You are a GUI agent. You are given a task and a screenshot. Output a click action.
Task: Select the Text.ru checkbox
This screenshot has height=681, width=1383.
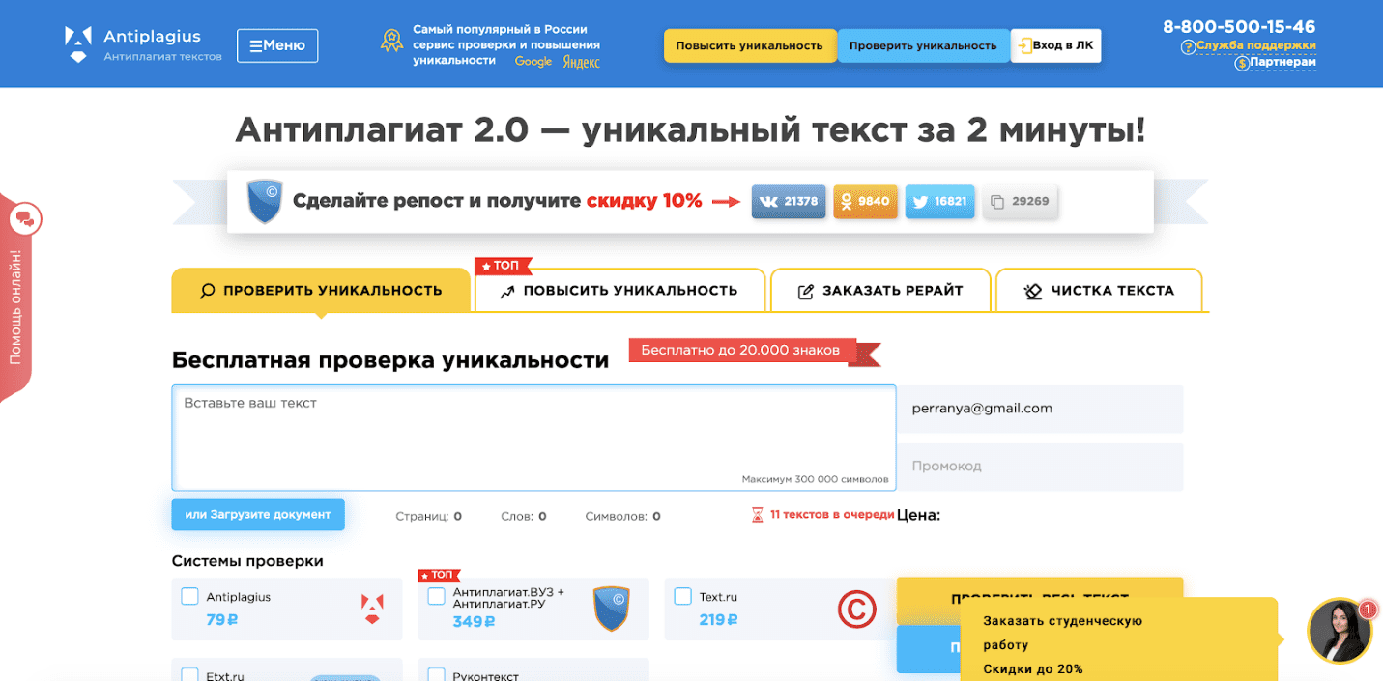point(683,596)
